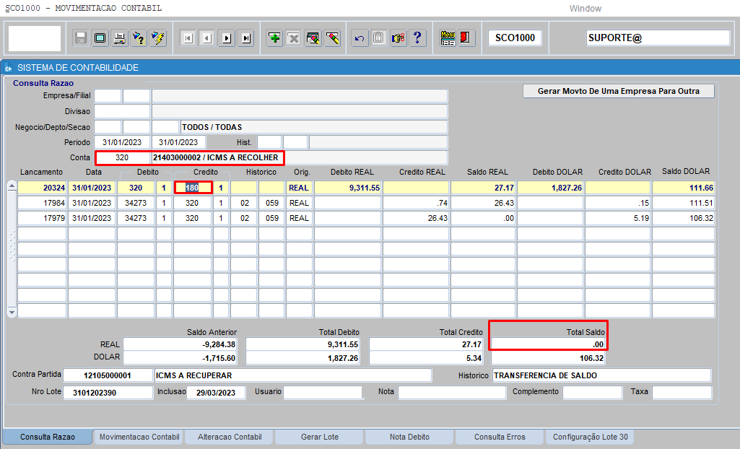740x449 pixels.
Task: Click the Enter Query flashlight-question icon
Action: 139,38
